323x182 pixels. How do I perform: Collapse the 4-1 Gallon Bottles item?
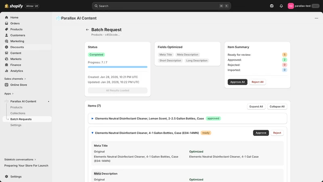click(92, 133)
